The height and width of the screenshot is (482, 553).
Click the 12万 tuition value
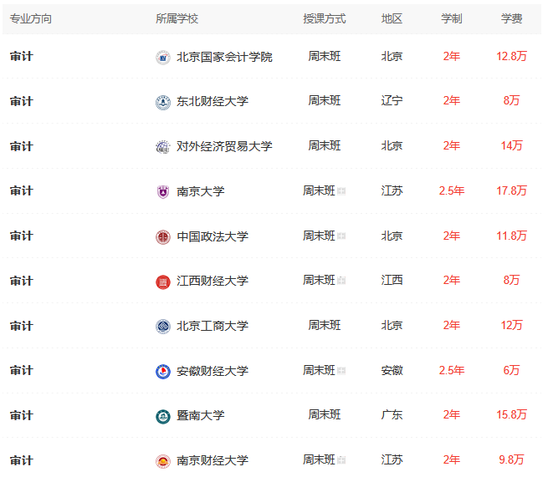[511, 325]
